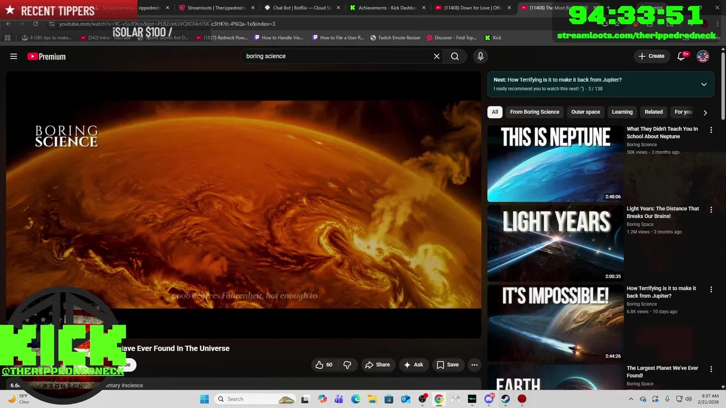Go to YouTube Premium home logo
726x408 pixels.
(47, 56)
